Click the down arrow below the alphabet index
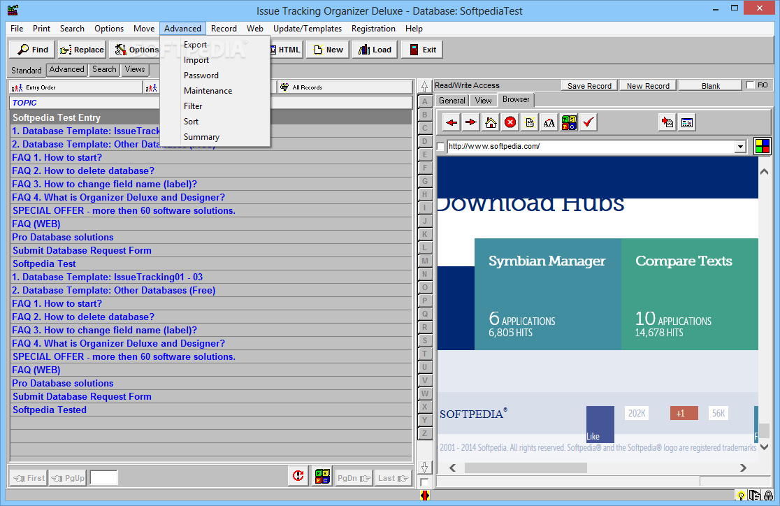Viewport: 780px width, 506px height. pos(424,467)
